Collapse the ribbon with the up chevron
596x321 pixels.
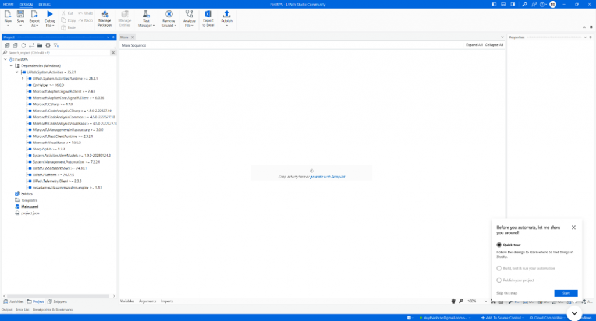pos(584,27)
